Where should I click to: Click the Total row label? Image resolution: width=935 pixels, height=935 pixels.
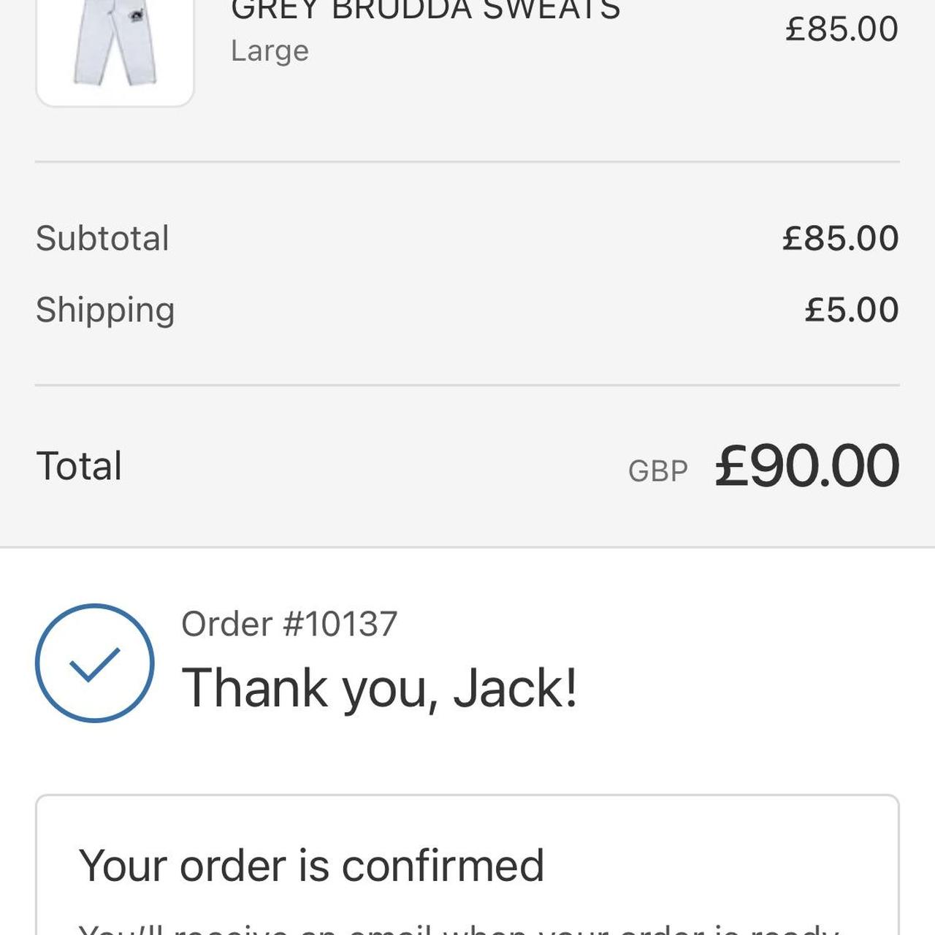[80, 464]
